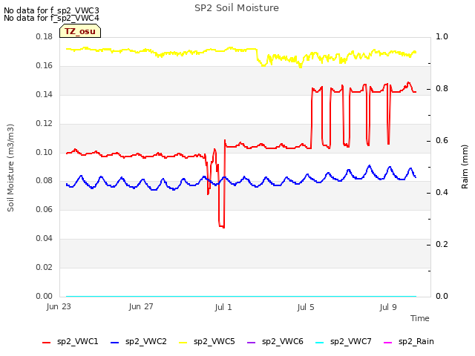Screen dimensions: 475x356
Task: Click the 0.00 left axis tick label
Action: pos(45,296)
